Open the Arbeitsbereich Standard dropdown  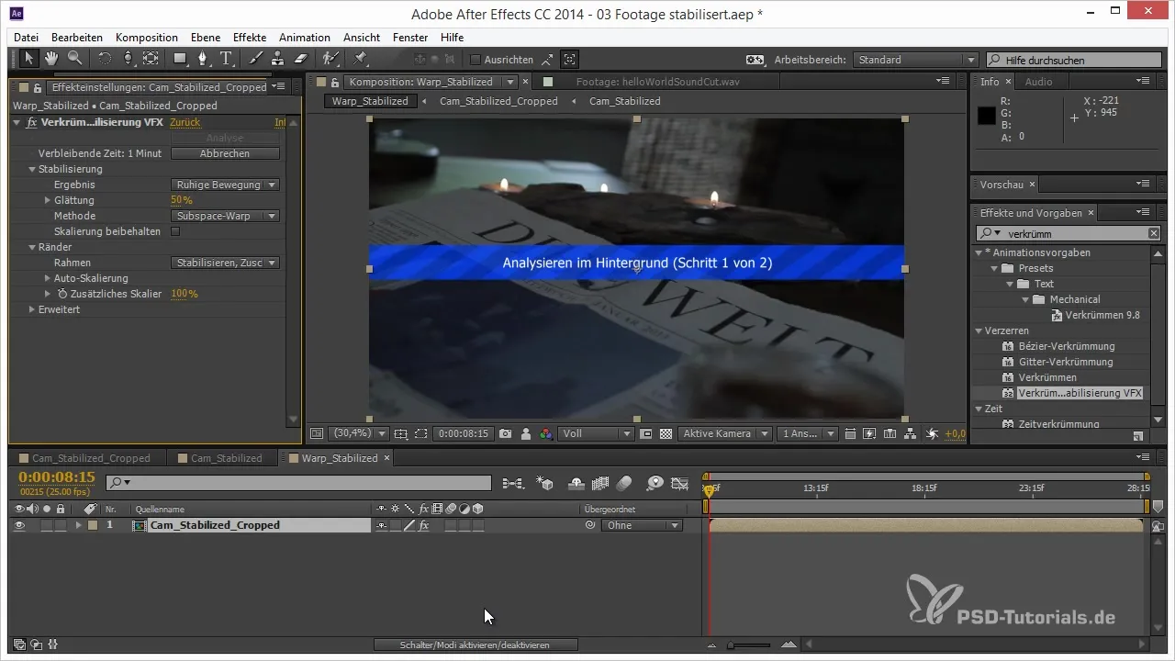[x=915, y=60]
